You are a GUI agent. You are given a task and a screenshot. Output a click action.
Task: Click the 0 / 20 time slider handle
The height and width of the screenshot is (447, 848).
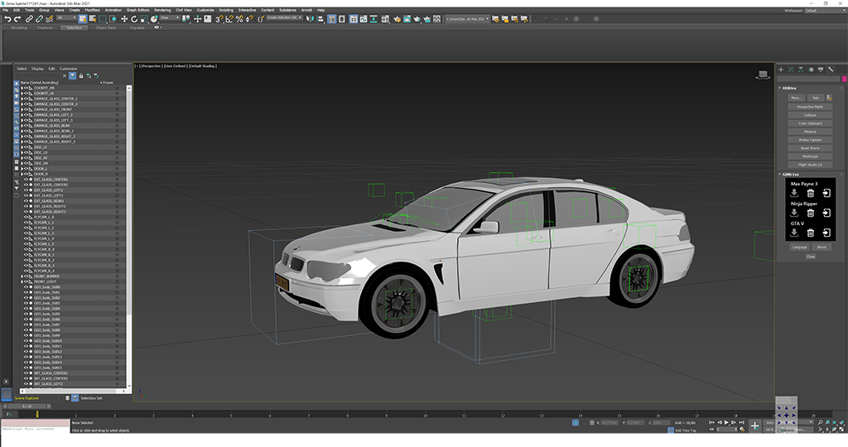[x=27, y=406]
